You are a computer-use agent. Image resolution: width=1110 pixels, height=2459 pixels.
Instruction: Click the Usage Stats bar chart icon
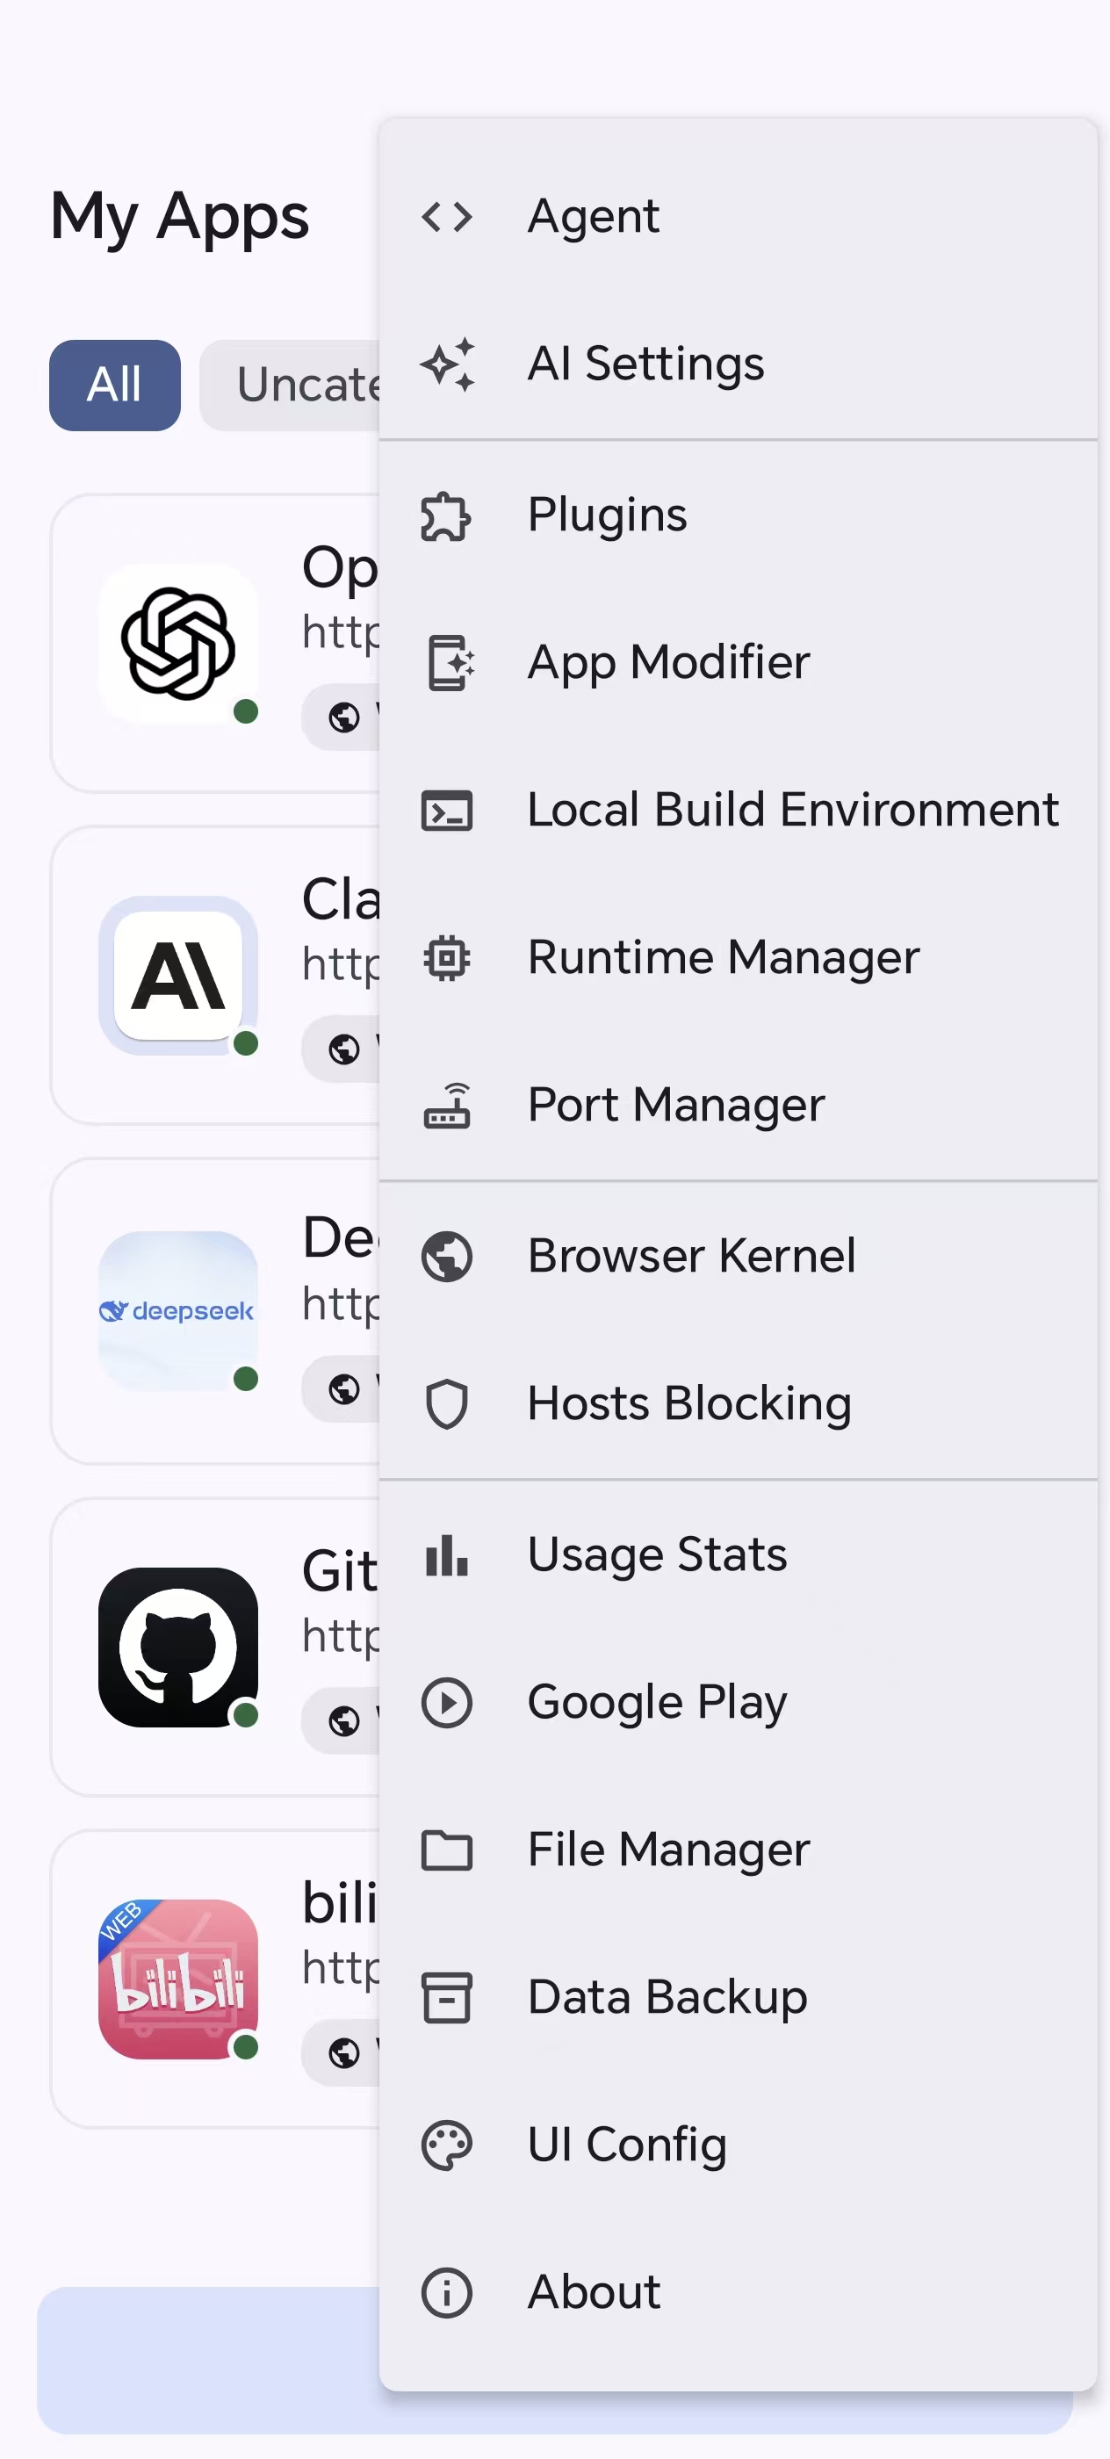(447, 1555)
